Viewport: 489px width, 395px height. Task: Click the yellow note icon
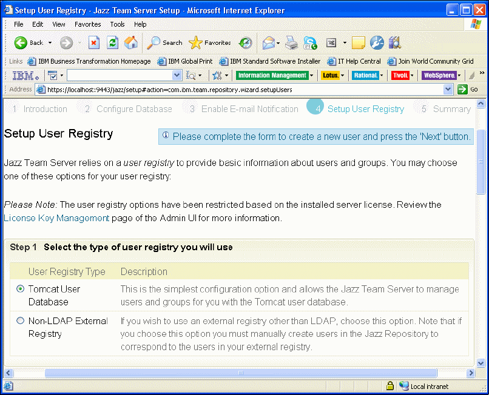click(x=359, y=42)
